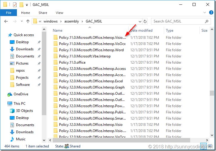
Task: Click the horizontal scrollbar right arrow
Action: click(x=207, y=140)
